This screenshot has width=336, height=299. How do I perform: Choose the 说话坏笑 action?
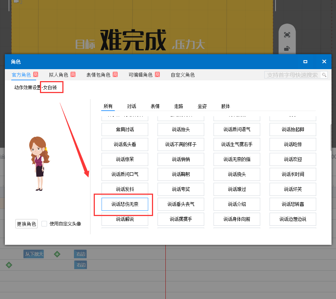293,189
